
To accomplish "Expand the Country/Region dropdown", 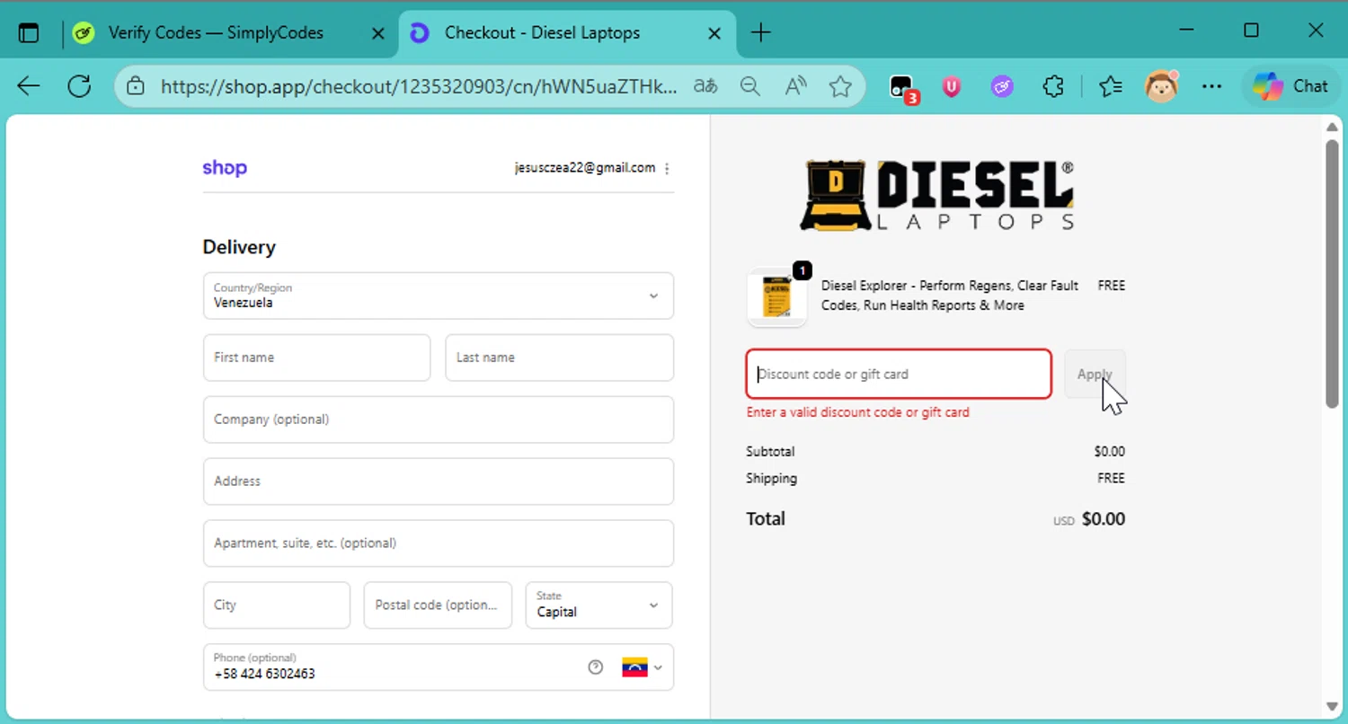I will (439, 296).
